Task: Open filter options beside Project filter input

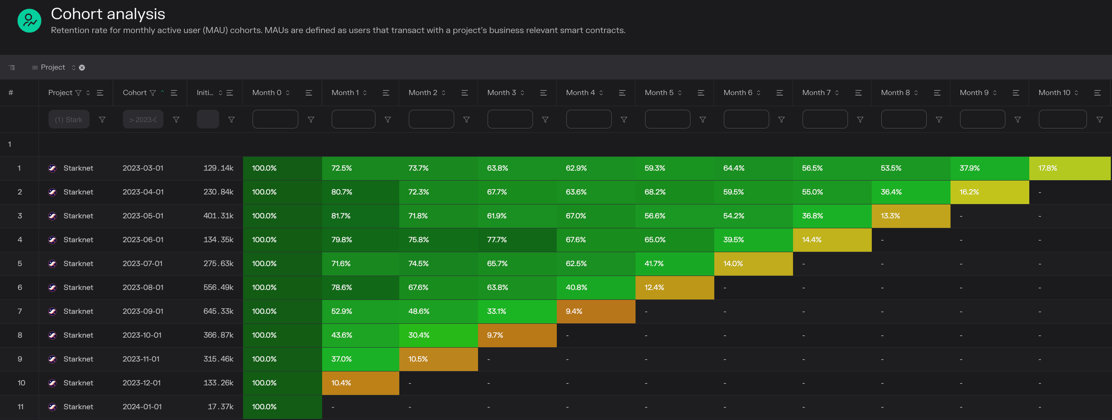Action: [x=102, y=120]
